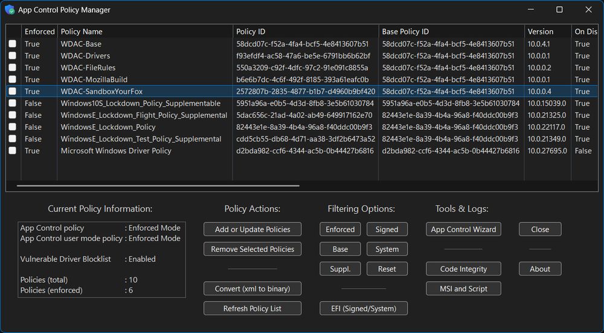Click the Policy ID column header
This screenshot has height=333, width=604.
point(306,31)
